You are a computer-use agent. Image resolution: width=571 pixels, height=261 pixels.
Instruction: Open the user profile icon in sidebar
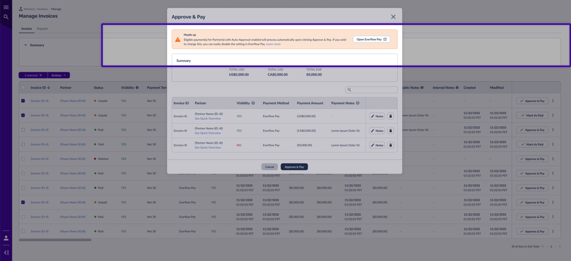[6, 238]
